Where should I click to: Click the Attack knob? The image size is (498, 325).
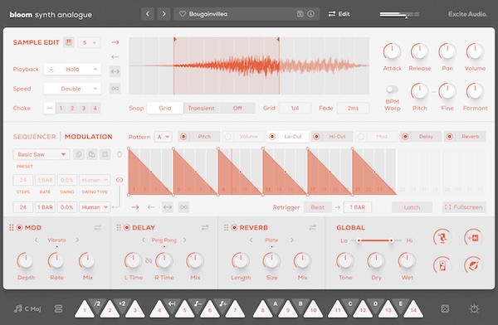pos(392,51)
